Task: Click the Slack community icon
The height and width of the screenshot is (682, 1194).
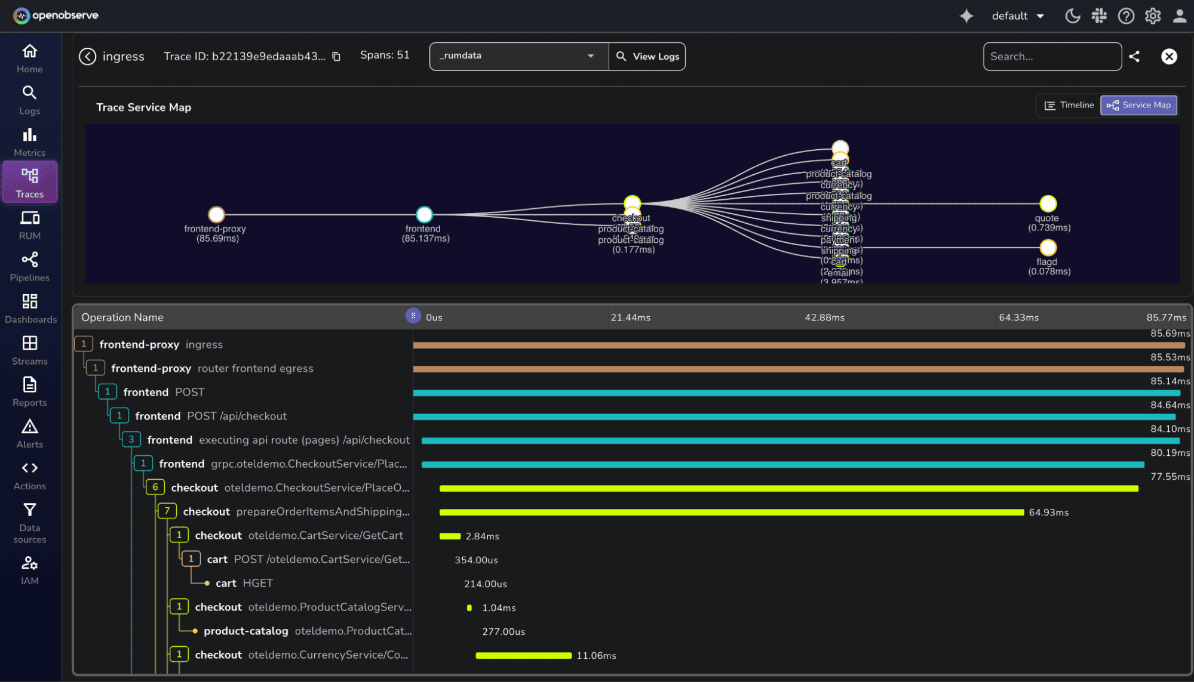Action: click(x=1098, y=16)
